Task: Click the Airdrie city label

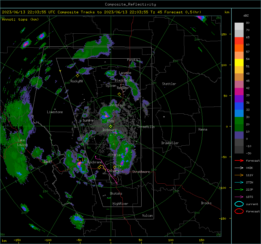Action: coord(114,155)
